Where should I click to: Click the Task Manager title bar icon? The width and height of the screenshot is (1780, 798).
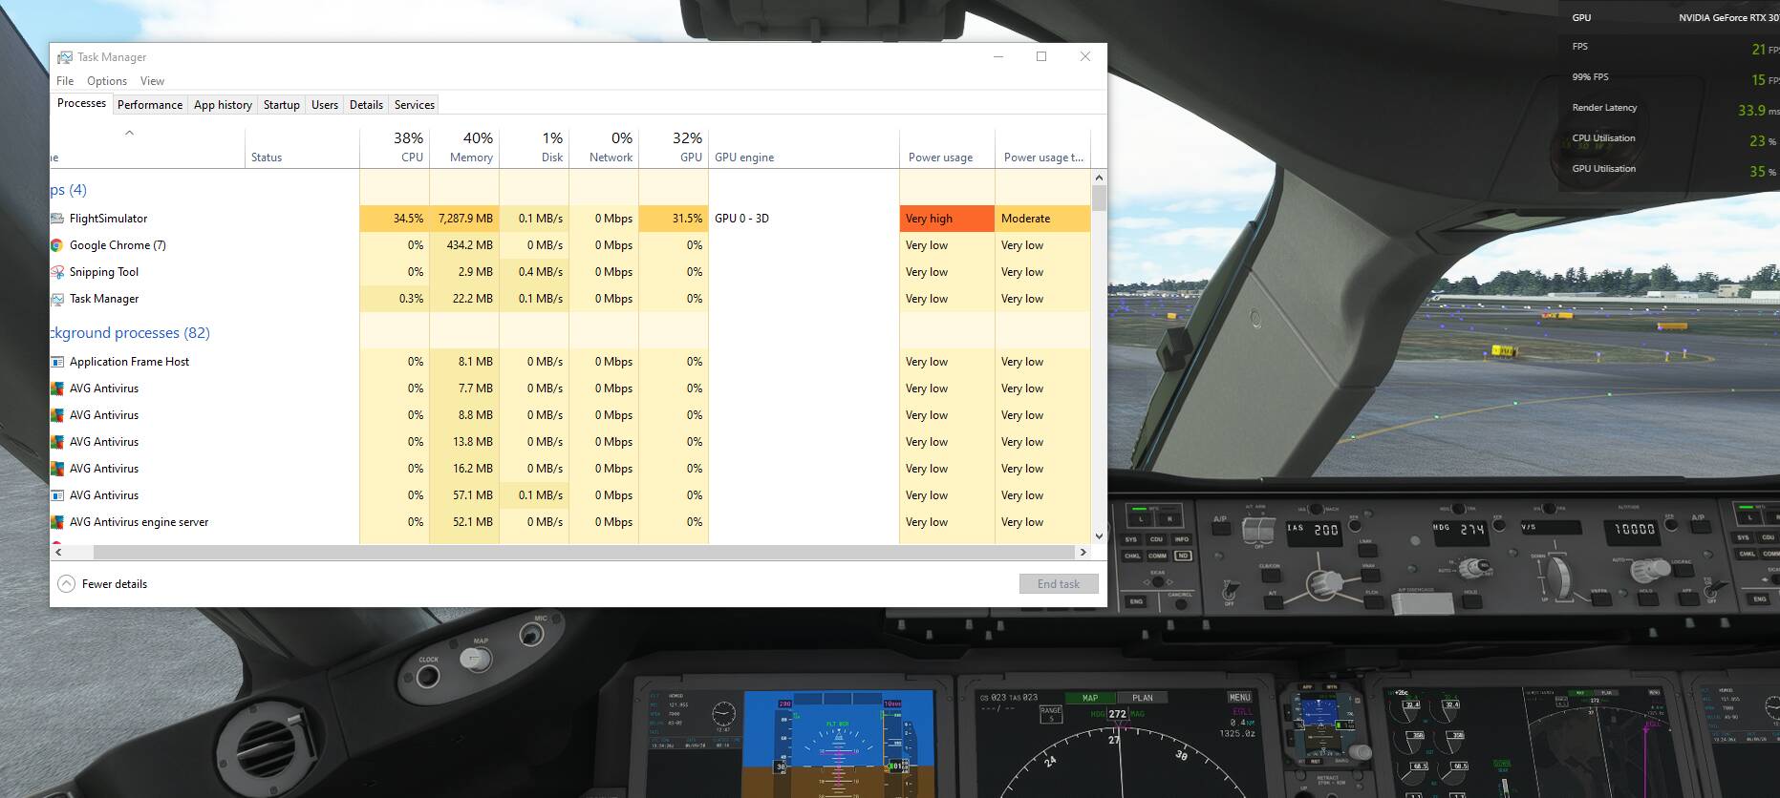tap(65, 57)
